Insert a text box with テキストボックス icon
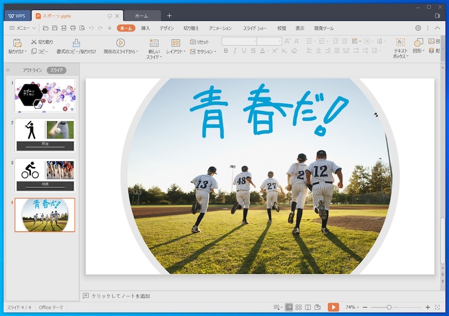This screenshot has width=449, height=316. 400,43
